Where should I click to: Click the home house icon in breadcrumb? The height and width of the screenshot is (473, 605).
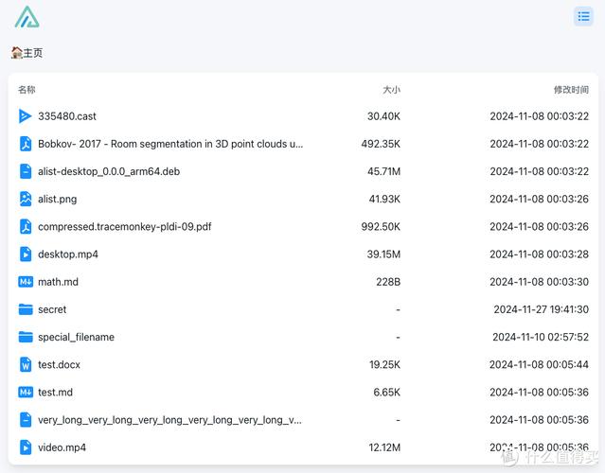pos(16,53)
